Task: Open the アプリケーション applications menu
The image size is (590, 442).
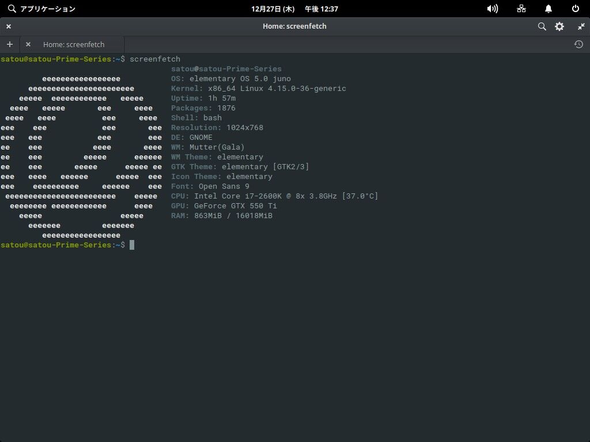Action: [41, 9]
